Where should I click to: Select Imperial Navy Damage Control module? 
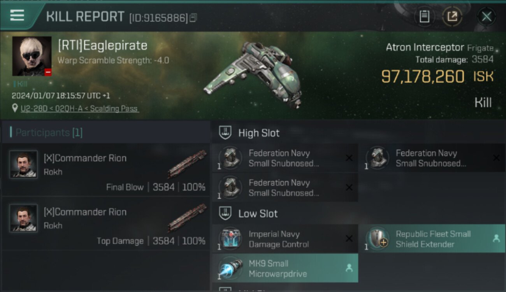[x=285, y=239]
